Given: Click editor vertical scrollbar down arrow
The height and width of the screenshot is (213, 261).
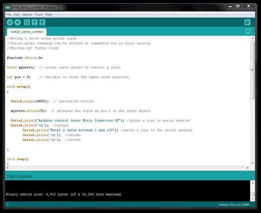Looking at the screenshot, I should click(x=253, y=163).
